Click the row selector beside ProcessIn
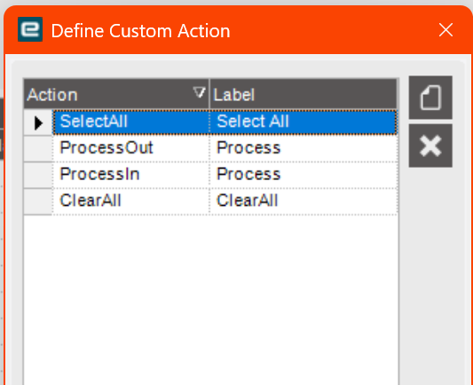 pyautogui.click(x=38, y=175)
